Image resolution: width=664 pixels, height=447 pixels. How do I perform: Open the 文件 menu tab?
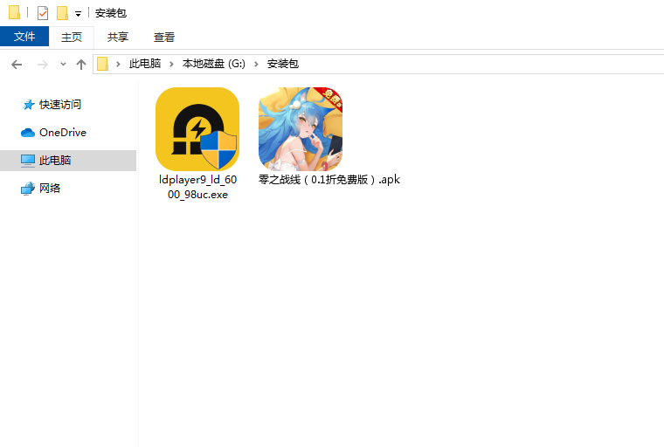[x=24, y=37]
